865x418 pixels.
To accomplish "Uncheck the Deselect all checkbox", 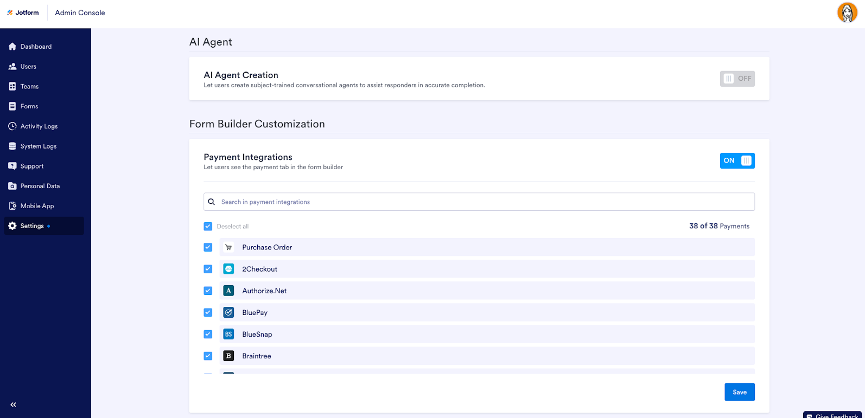I will pos(208,226).
